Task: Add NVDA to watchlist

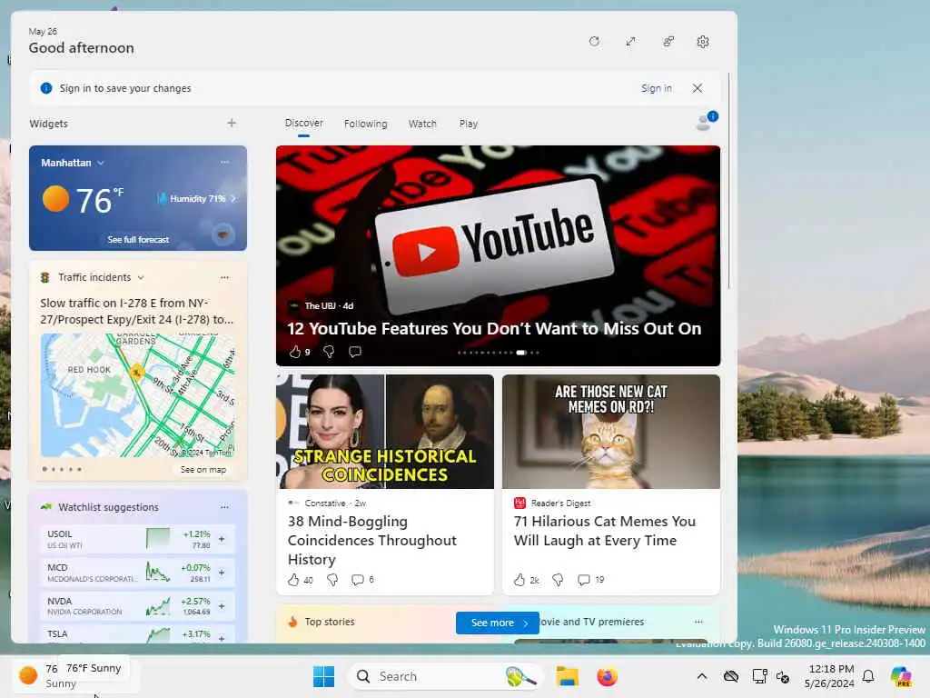Action: [x=222, y=606]
